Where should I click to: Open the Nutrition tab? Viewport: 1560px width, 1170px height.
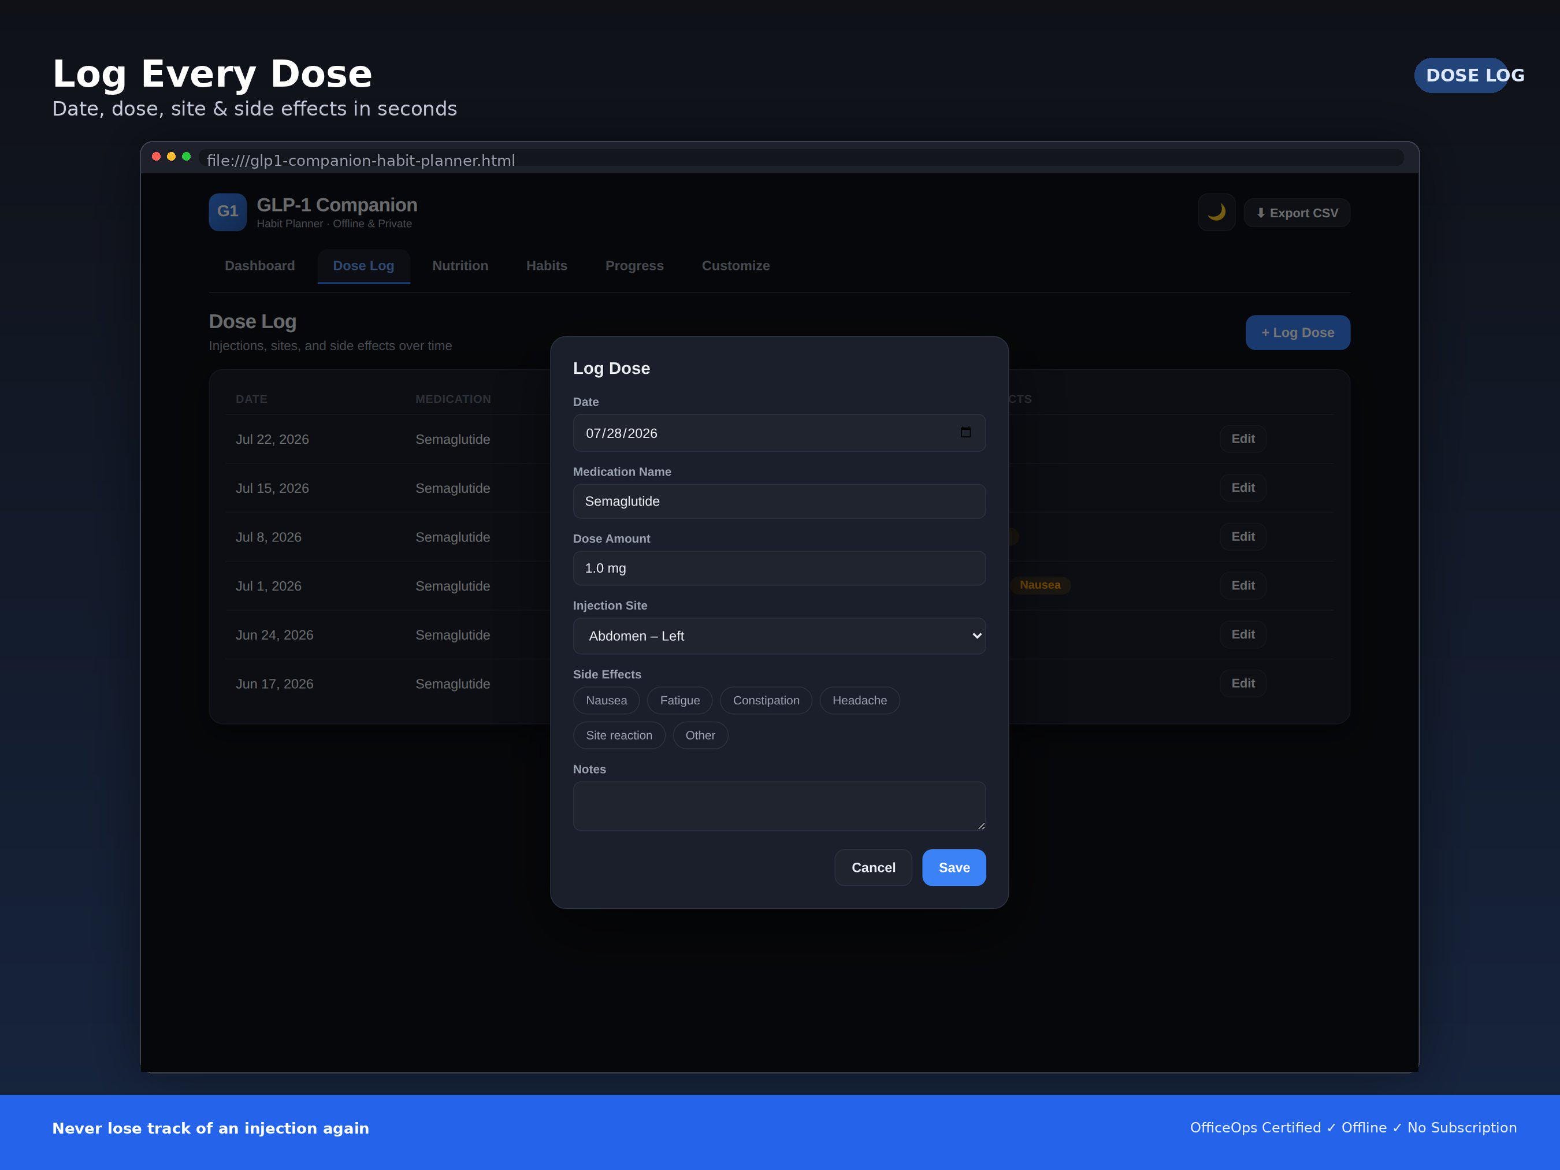(x=460, y=266)
